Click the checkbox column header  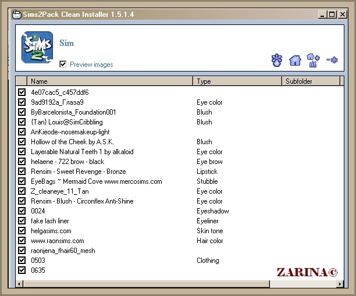pos(22,81)
